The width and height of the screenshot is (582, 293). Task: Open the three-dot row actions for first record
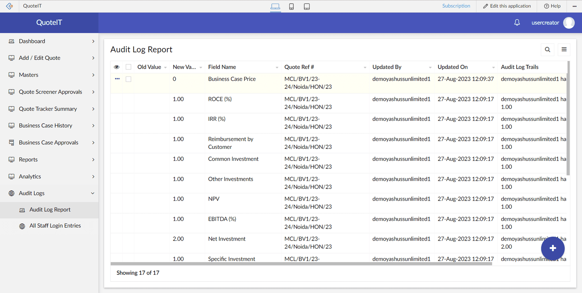[x=117, y=79]
